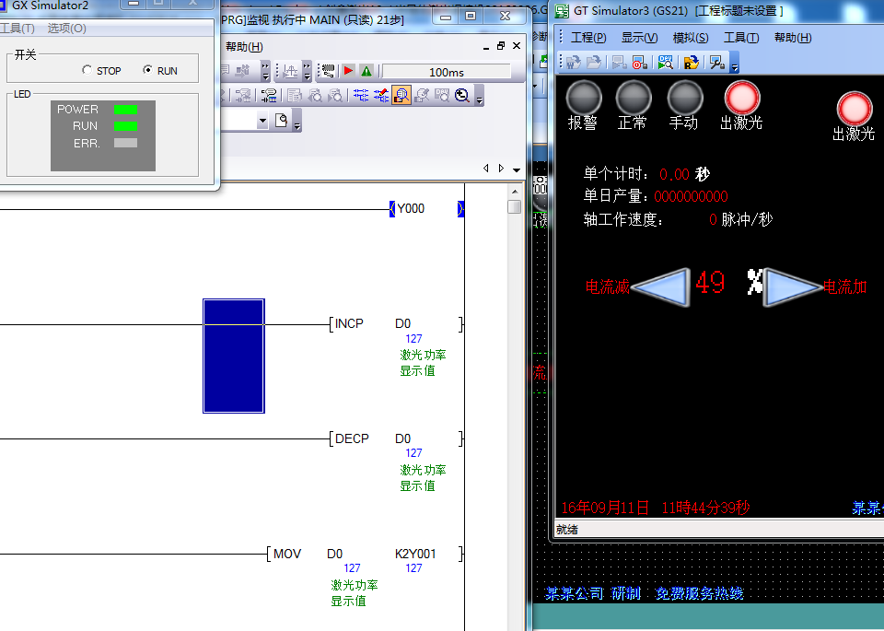This screenshot has height=631, width=884.
Task: Click the zoom magnifier icon in ladder toolbar
Action: [x=462, y=95]
